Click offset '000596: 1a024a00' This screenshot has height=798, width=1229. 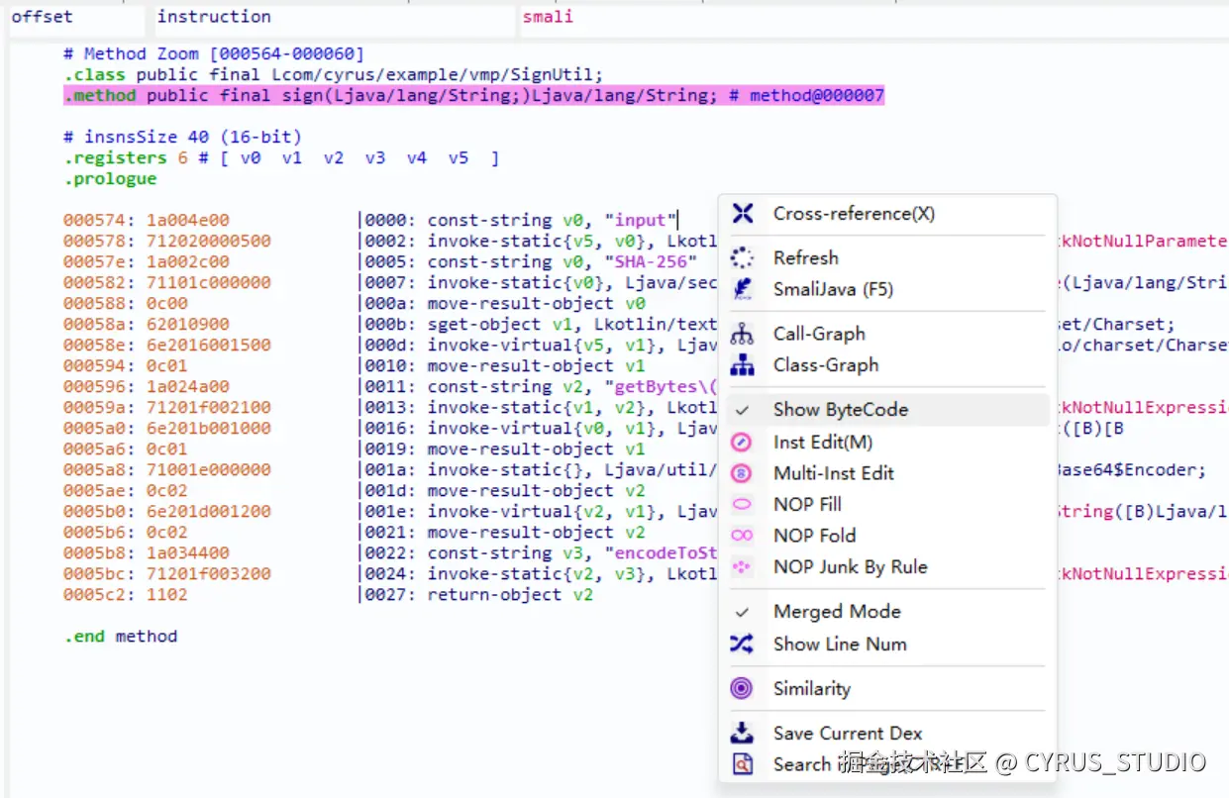coord(146,386)
